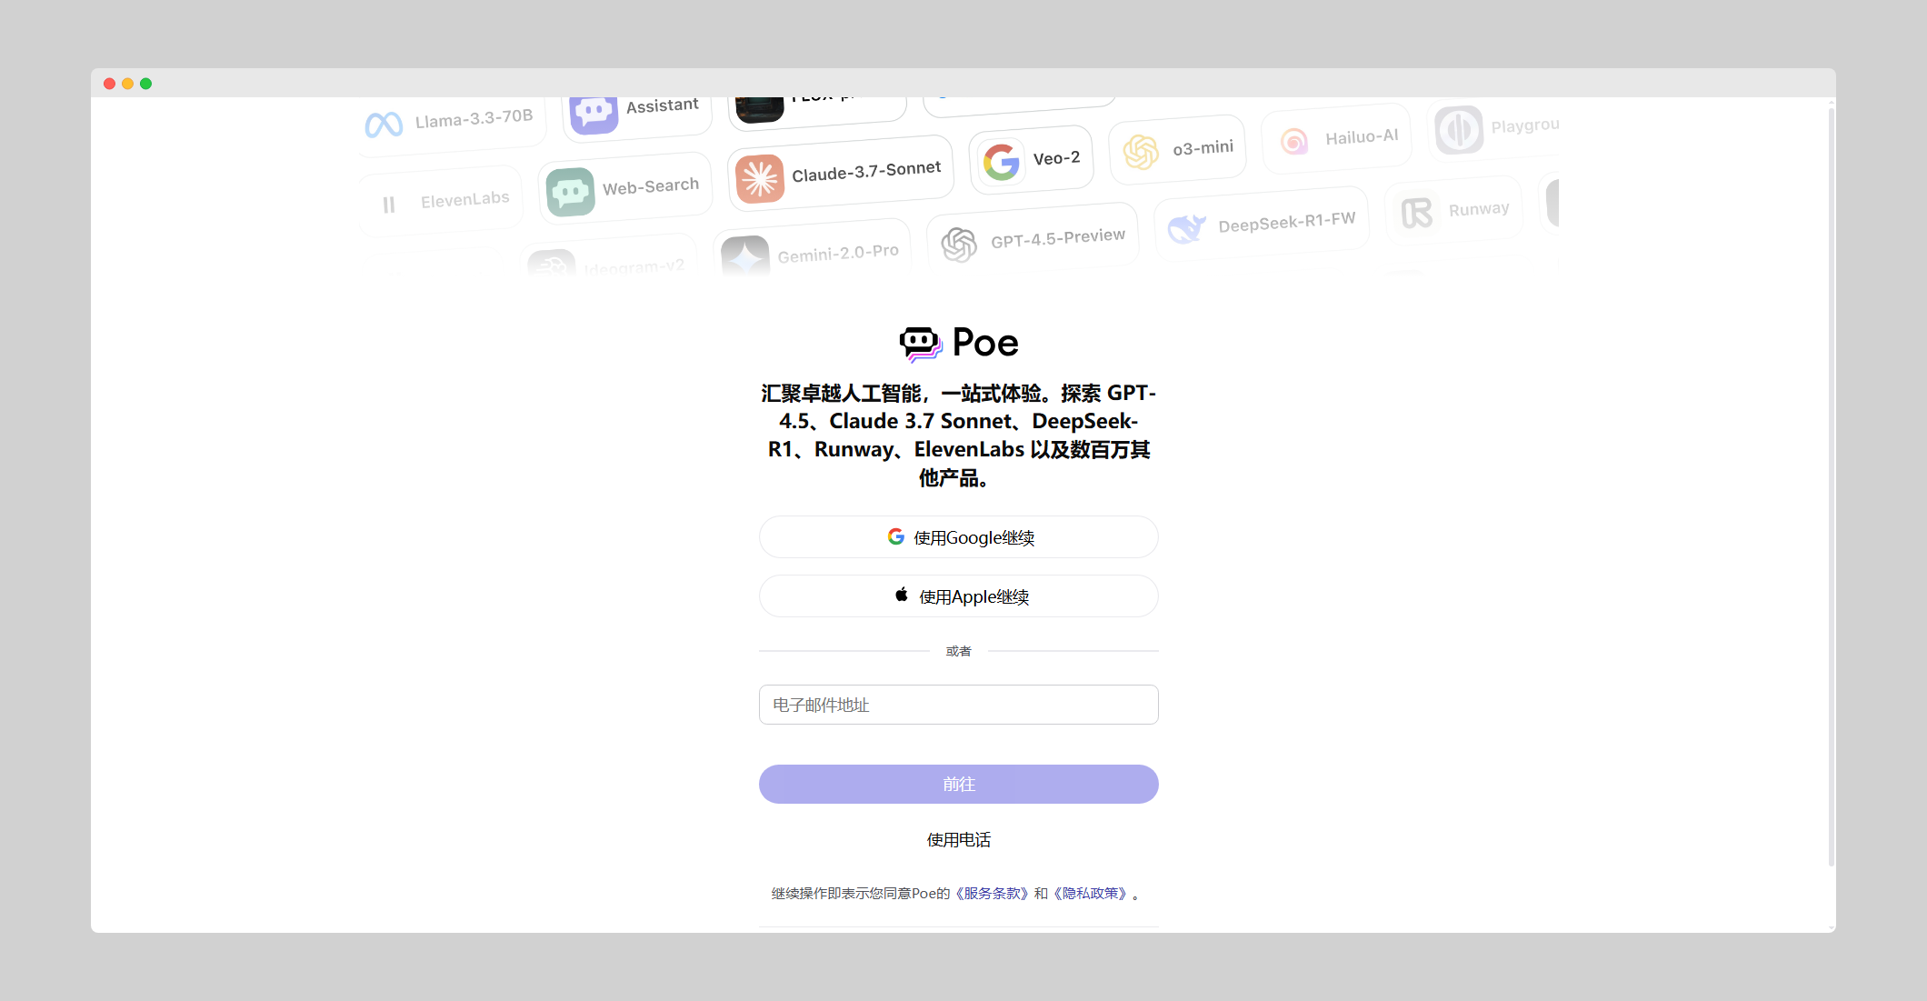Viewport: 1927px width, 1001px height.
Task: Click the Poe robot logo icon
Action: (921, 344)
